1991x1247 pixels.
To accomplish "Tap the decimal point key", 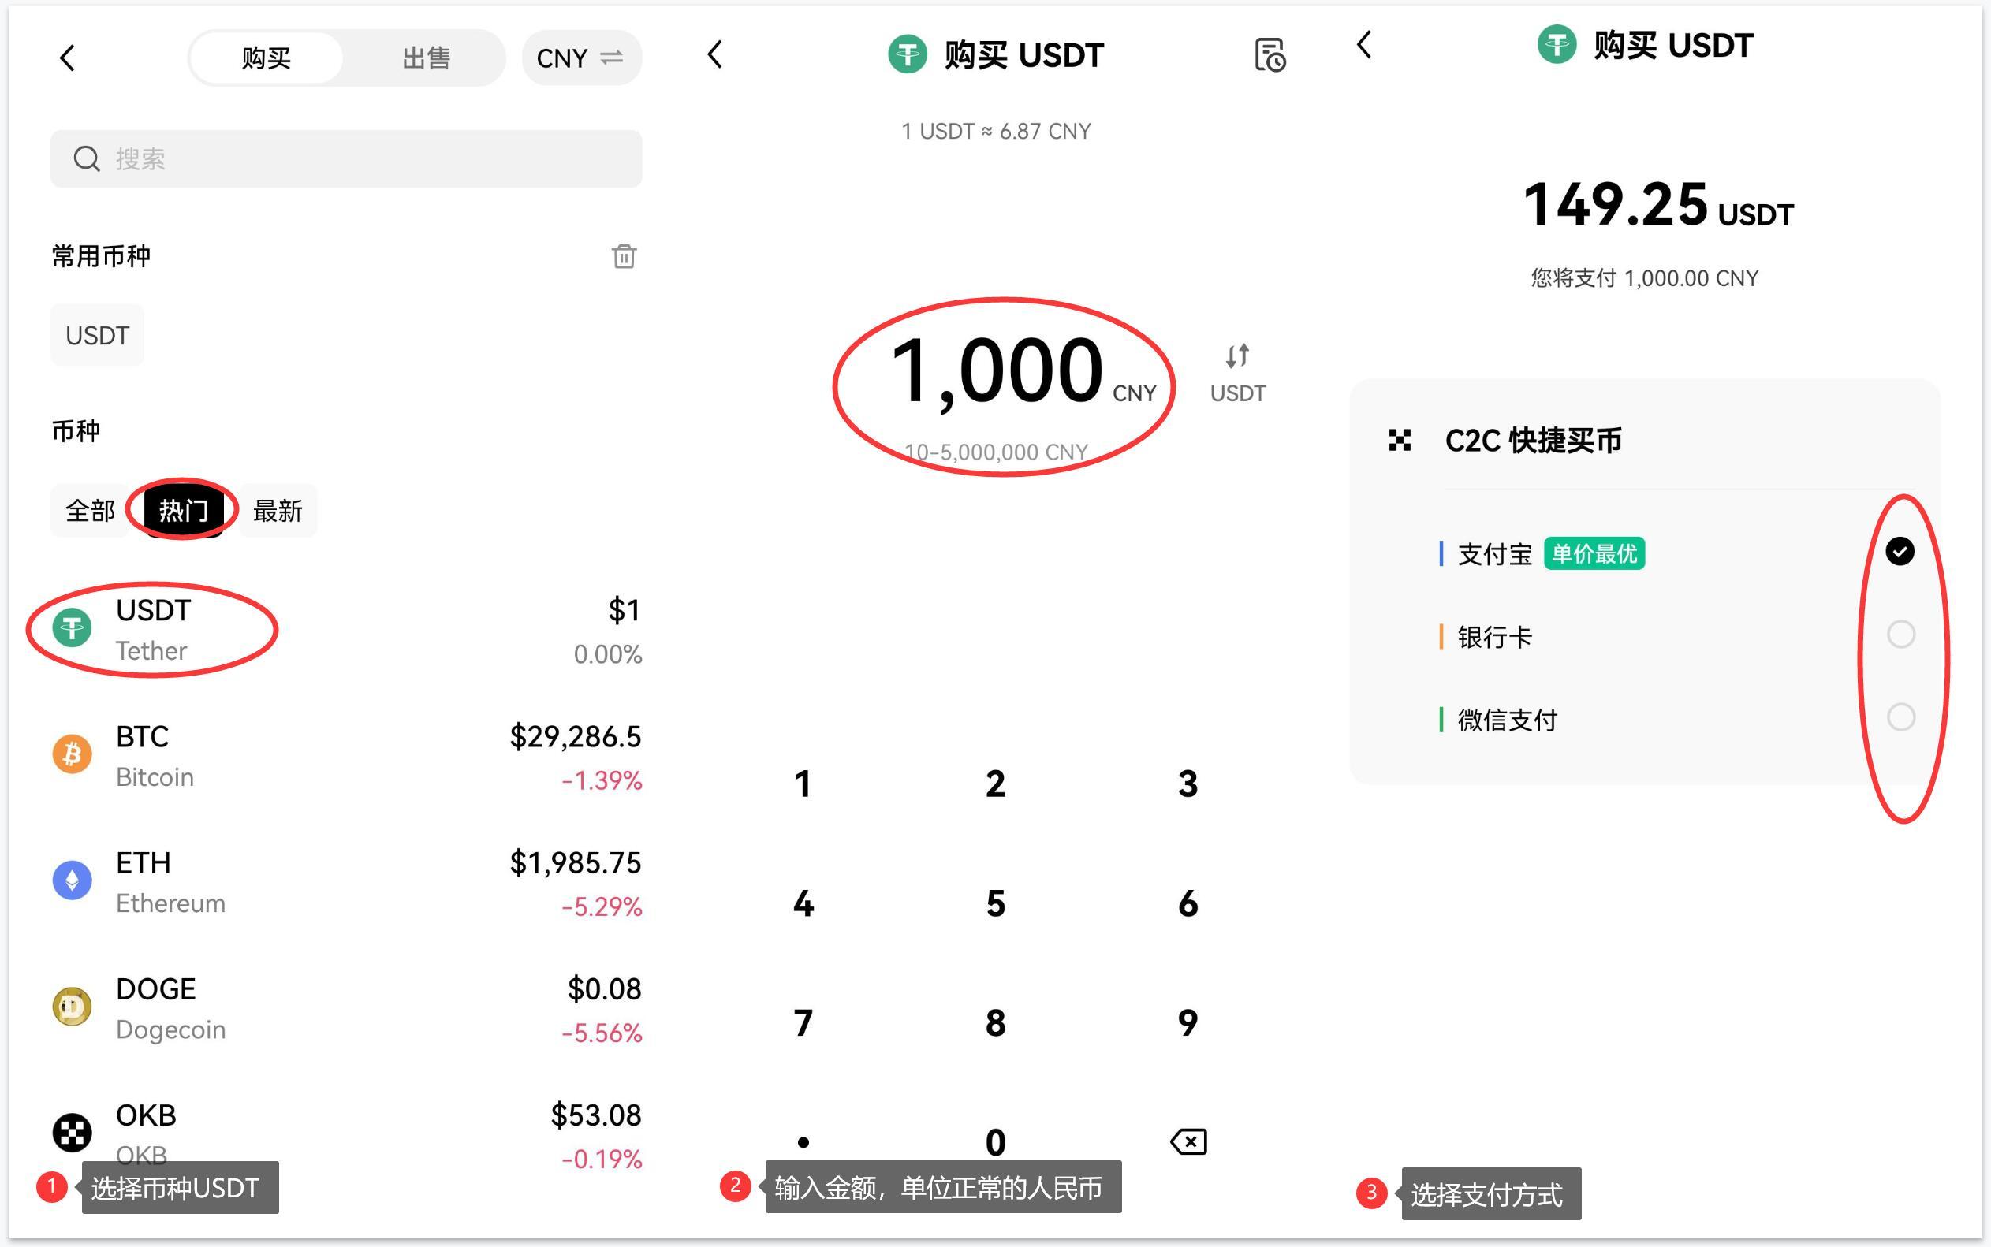I will coord(803,1142).
